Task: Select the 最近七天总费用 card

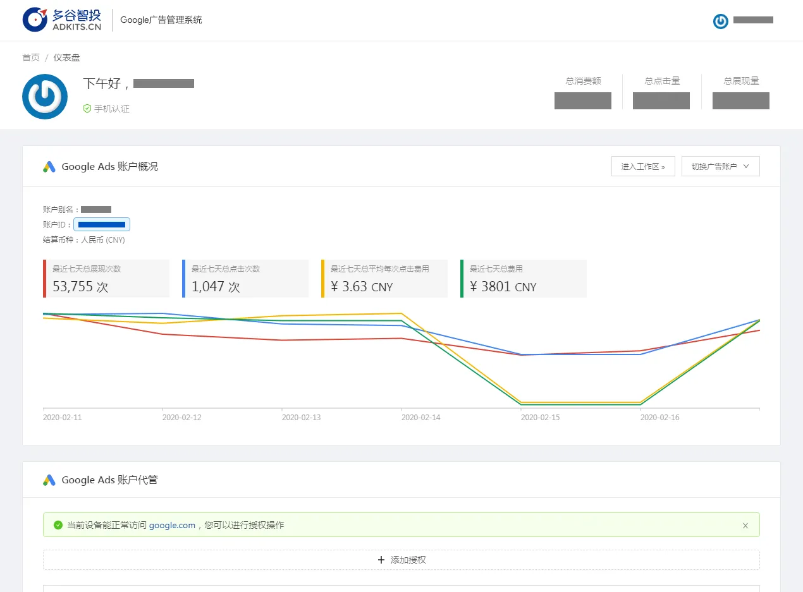Action: 524,279
